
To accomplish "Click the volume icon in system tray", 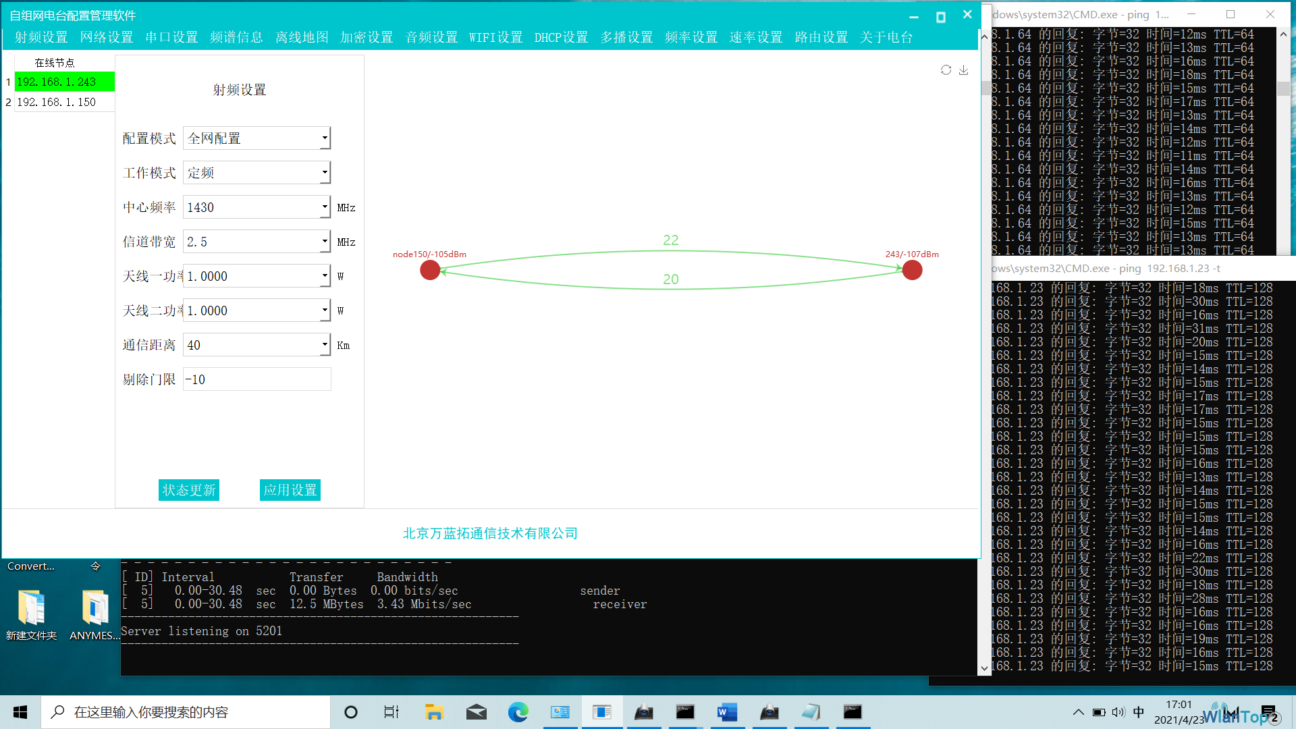I will (1118, 712).
